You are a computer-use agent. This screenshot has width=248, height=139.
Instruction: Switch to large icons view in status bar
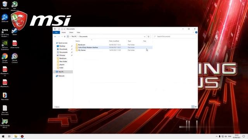tap(196, 107)
